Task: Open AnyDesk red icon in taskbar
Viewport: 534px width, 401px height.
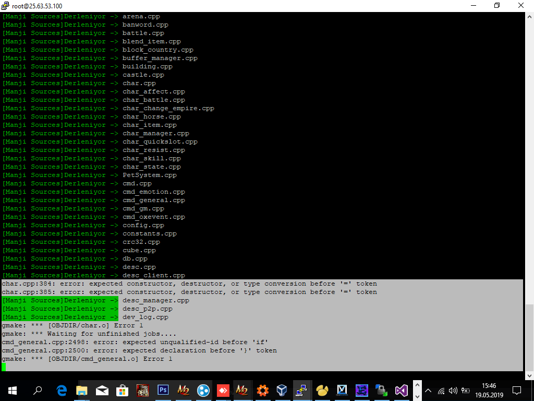Action: pos(223,390)
